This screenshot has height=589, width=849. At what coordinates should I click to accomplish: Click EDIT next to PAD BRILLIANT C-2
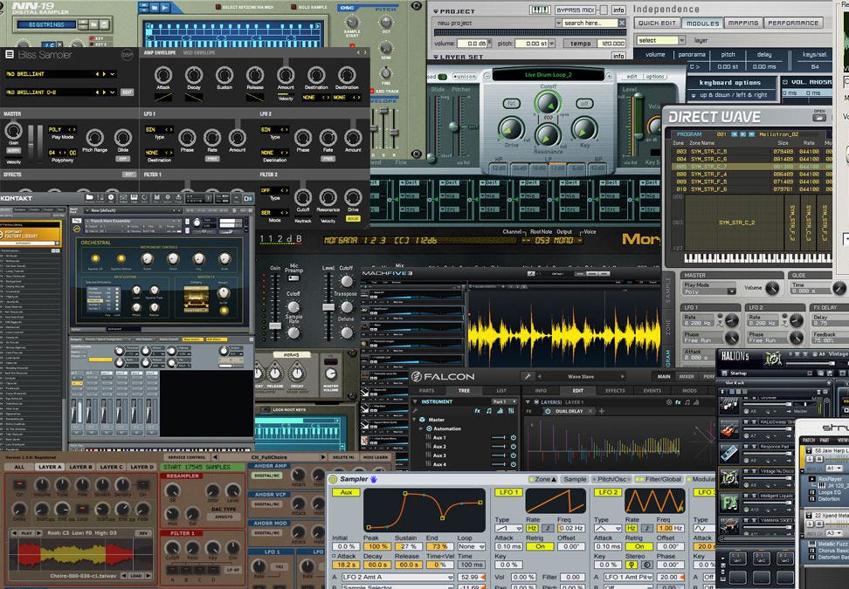pos(127,92)
